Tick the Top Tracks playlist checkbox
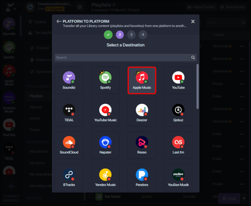Viewport: 251px width, 206px height. coord(91,197)
